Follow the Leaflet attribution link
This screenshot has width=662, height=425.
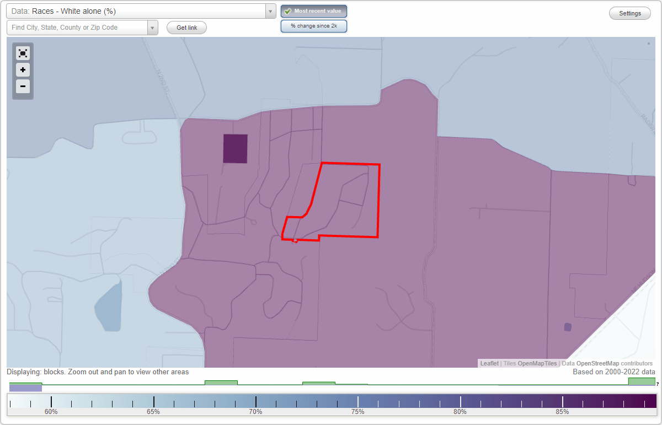pos(489,363)
